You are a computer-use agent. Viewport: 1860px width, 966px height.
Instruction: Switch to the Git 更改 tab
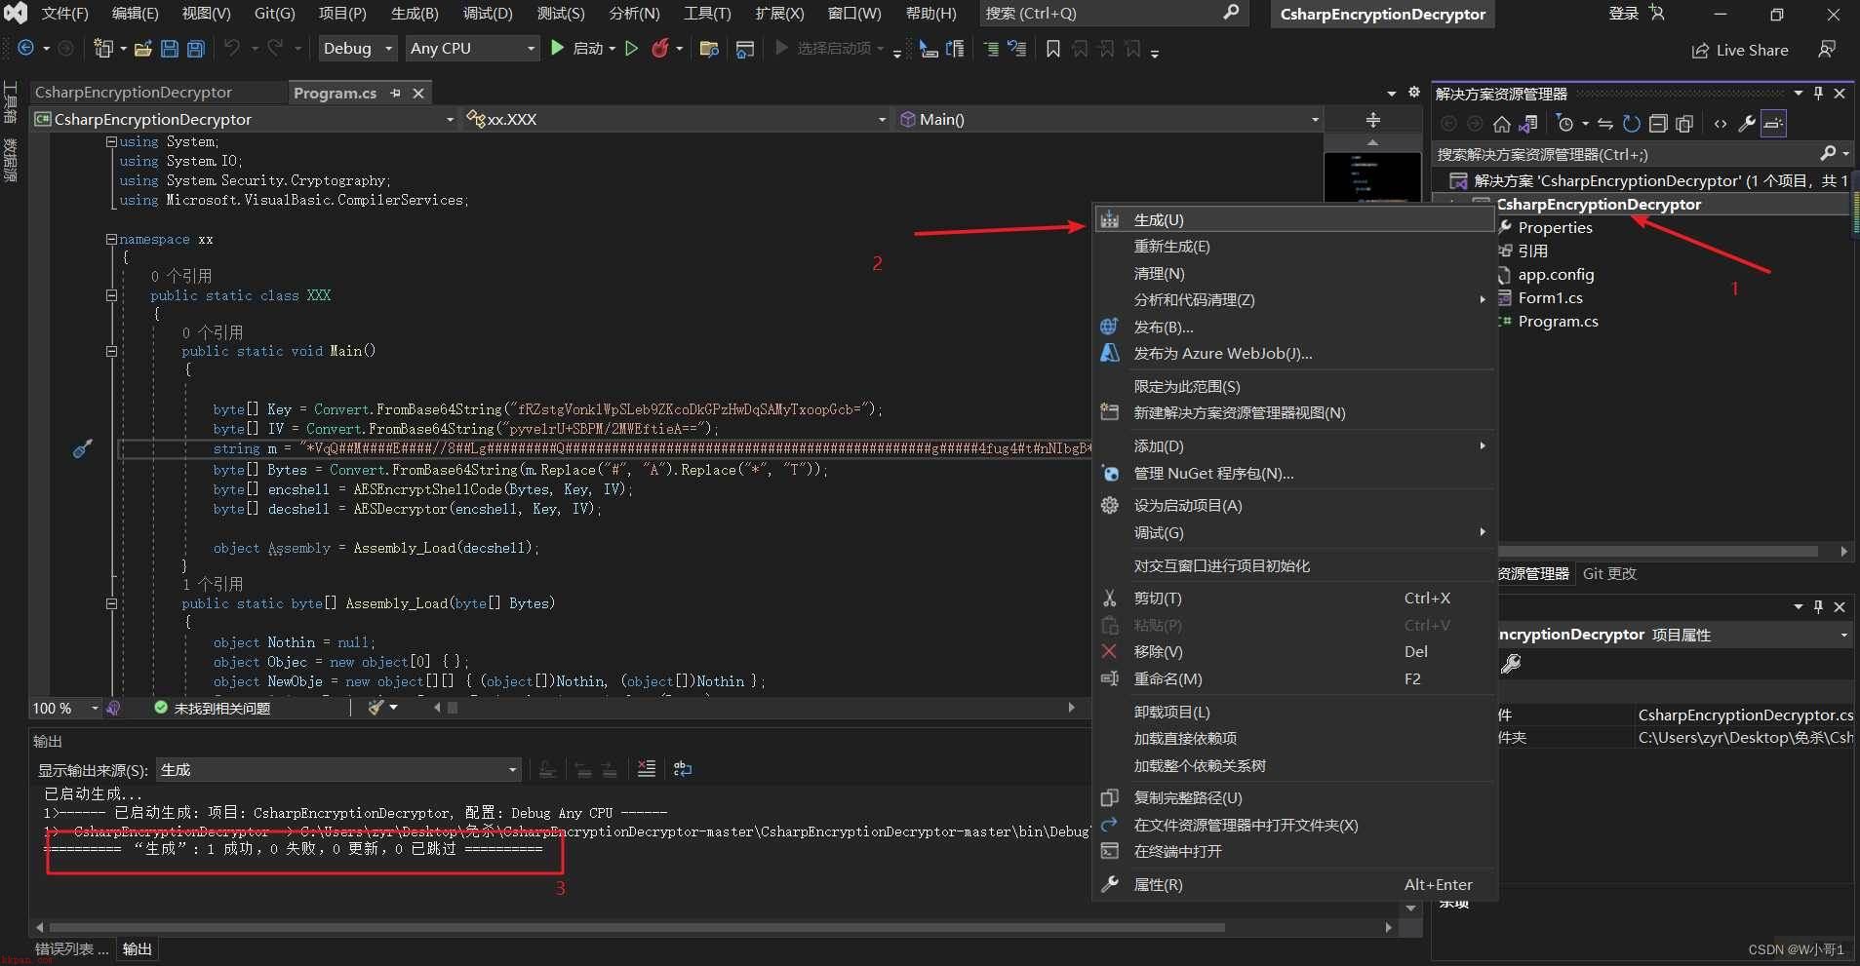coord(1609,573)
